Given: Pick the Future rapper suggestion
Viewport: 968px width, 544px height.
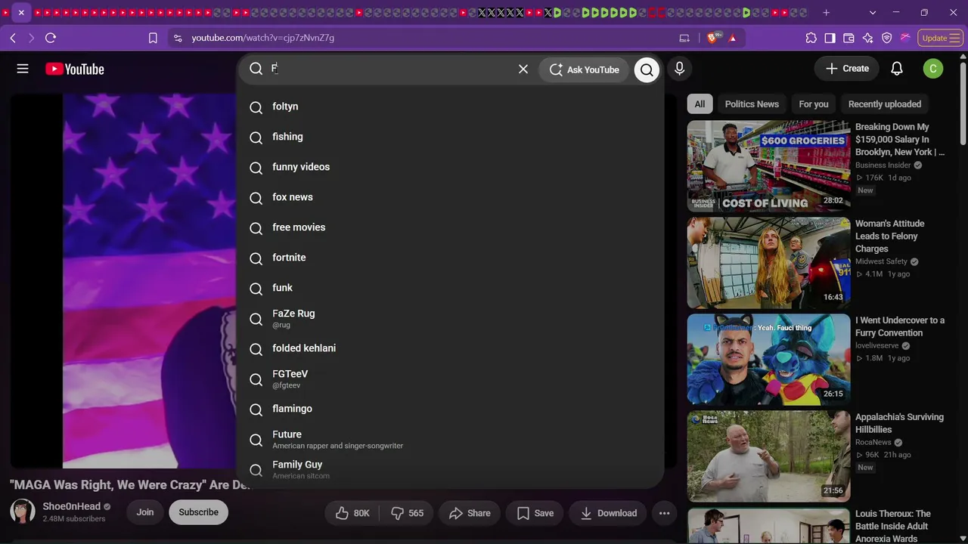Looking at the screenshot, I should click(450, 439).
